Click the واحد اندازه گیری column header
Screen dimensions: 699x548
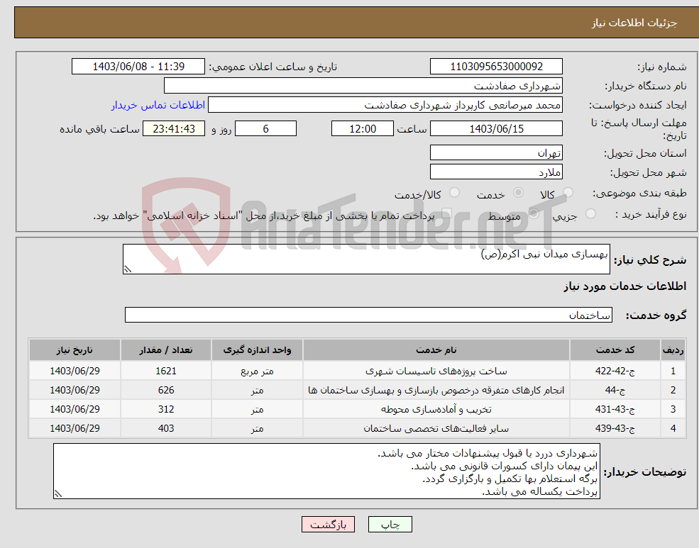257,350
